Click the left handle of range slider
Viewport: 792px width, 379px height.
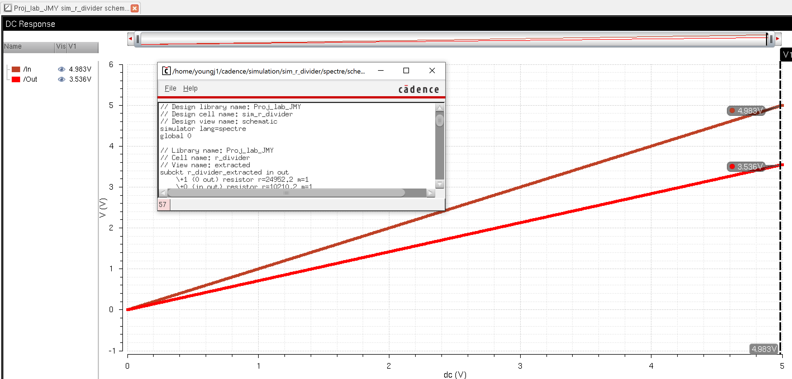(138, 39)
